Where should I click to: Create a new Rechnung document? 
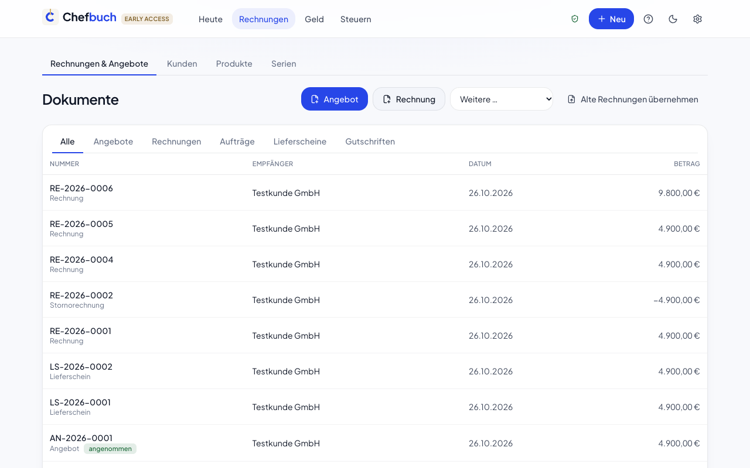point(409,99)
